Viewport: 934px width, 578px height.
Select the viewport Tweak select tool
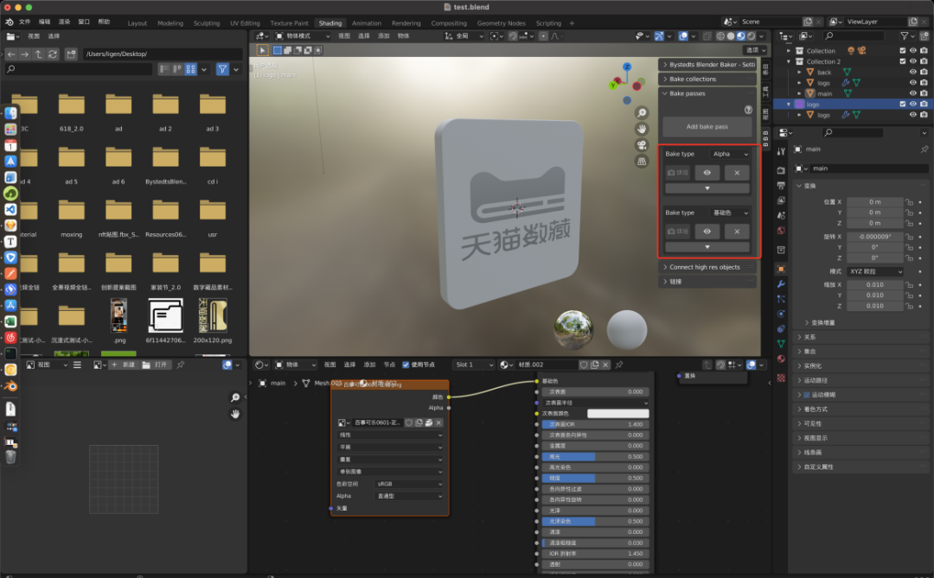[x=262, y=50]
